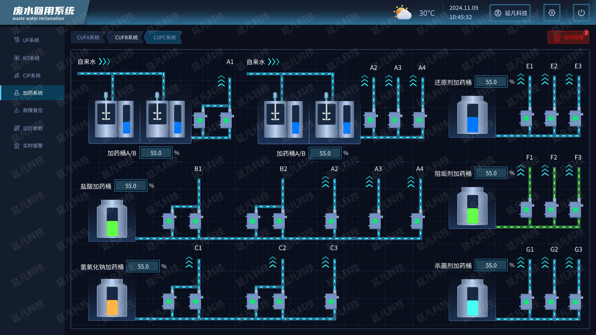Switch to the CUFC系统 tab
The width and height of the screenshot is (596, 335).
click(164, 38)
